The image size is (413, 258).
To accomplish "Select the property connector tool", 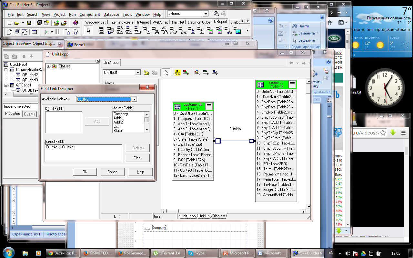I will [x=197, y=73].
